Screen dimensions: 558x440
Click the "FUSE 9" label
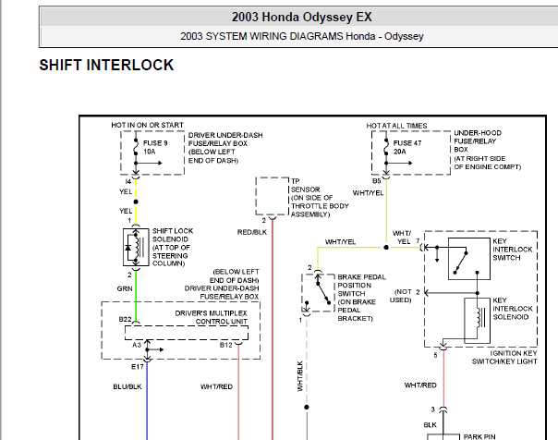pos(155,143)
